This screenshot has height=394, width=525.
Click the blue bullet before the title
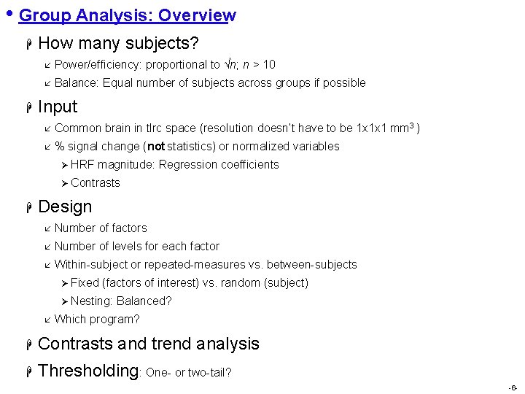coord(9,14)
